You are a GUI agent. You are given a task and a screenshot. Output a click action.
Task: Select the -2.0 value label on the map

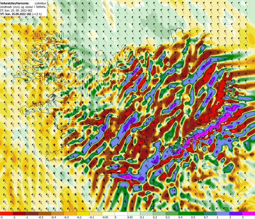201,44
